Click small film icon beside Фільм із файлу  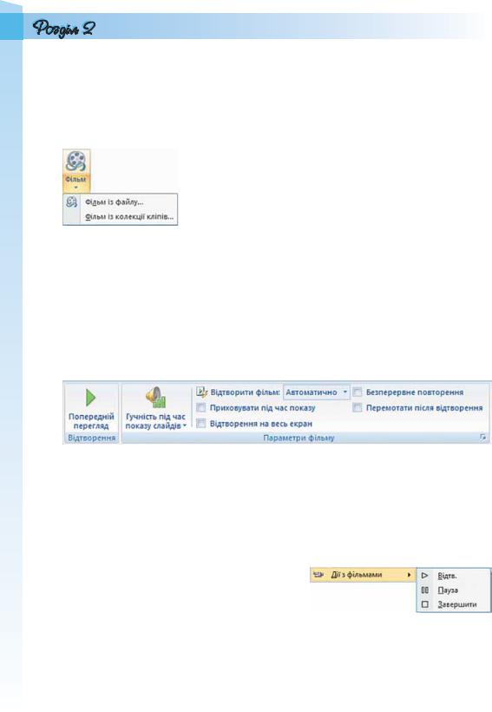point(71,202)
